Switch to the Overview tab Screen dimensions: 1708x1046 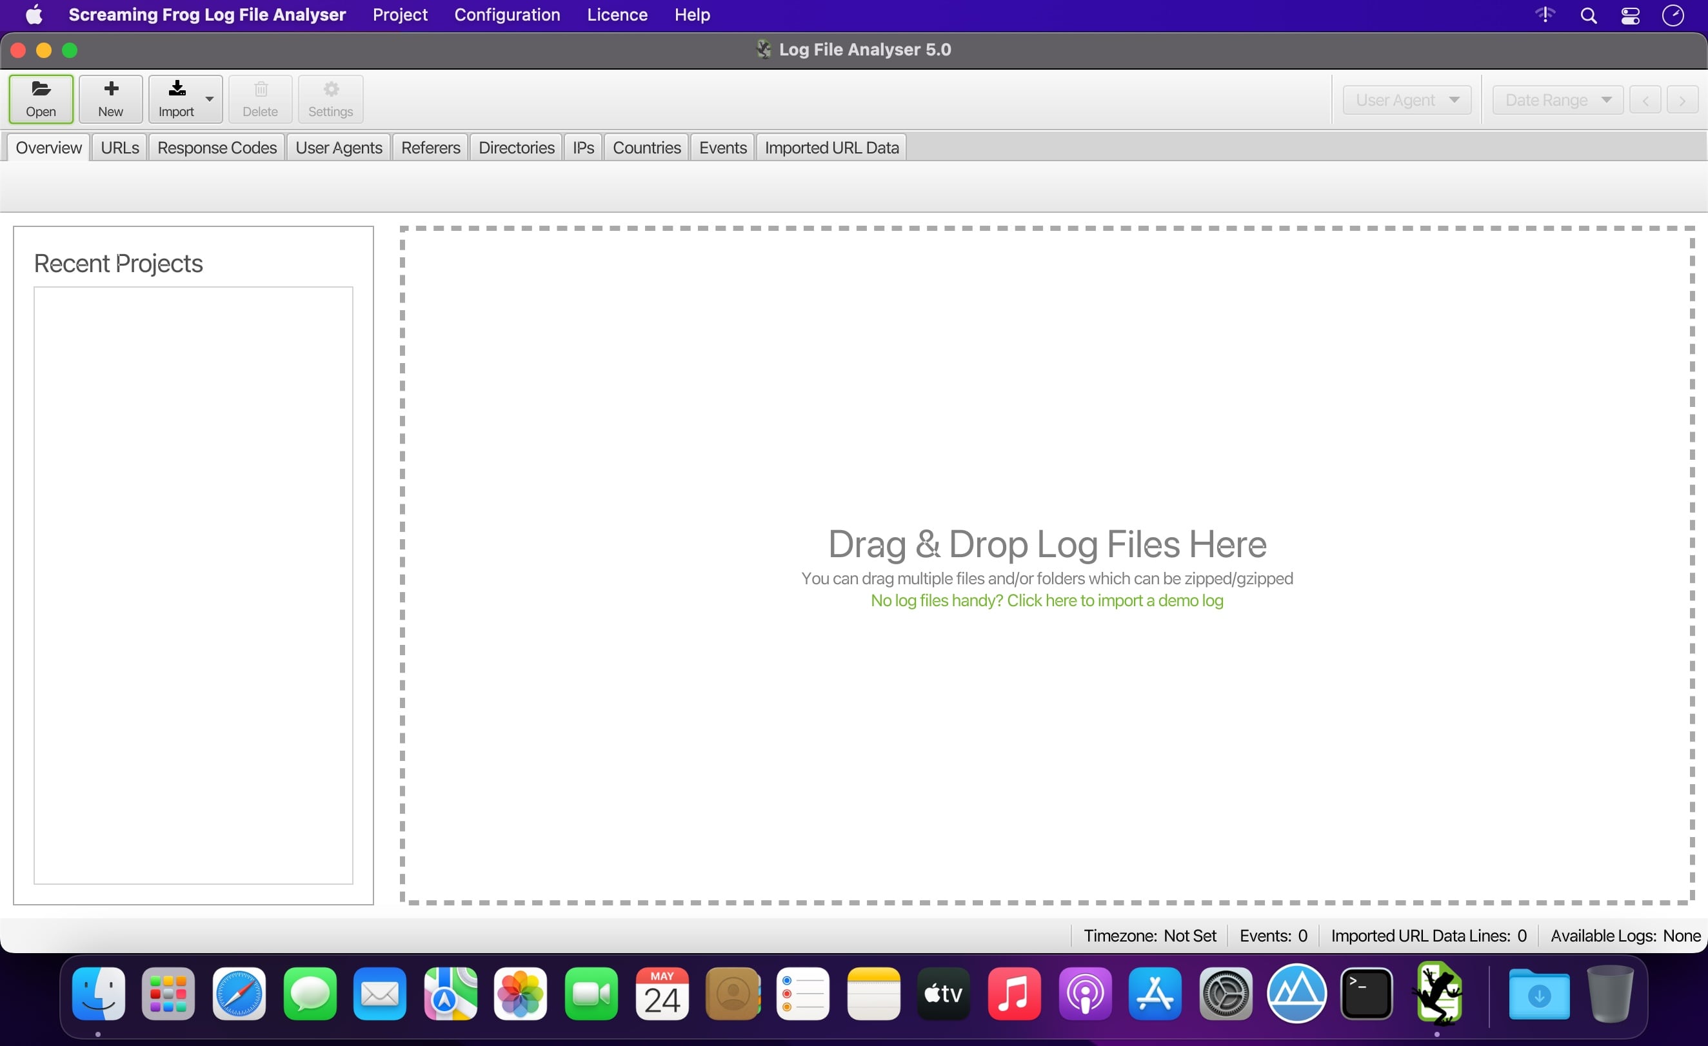click(48, 148)
